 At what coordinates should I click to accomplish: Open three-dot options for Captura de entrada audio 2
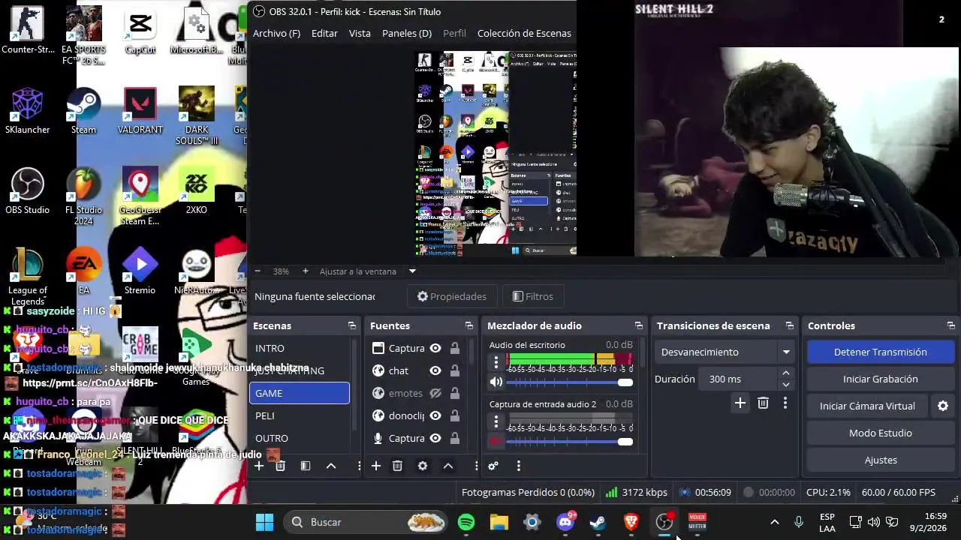point(496,422)
